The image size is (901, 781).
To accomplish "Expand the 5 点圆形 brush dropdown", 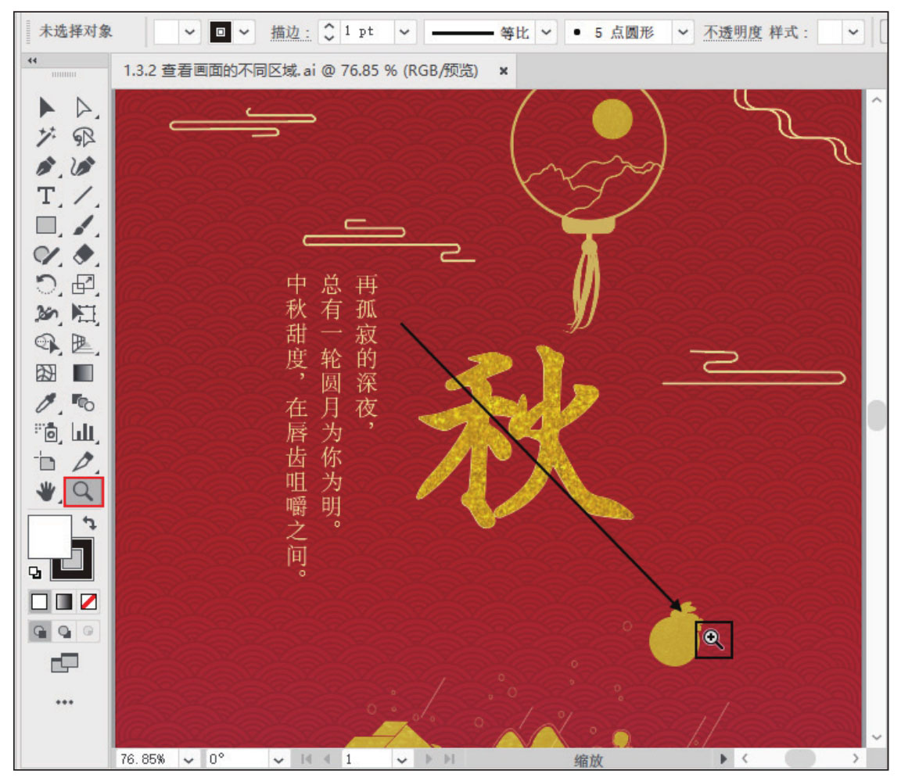I will tap(684, 32).
